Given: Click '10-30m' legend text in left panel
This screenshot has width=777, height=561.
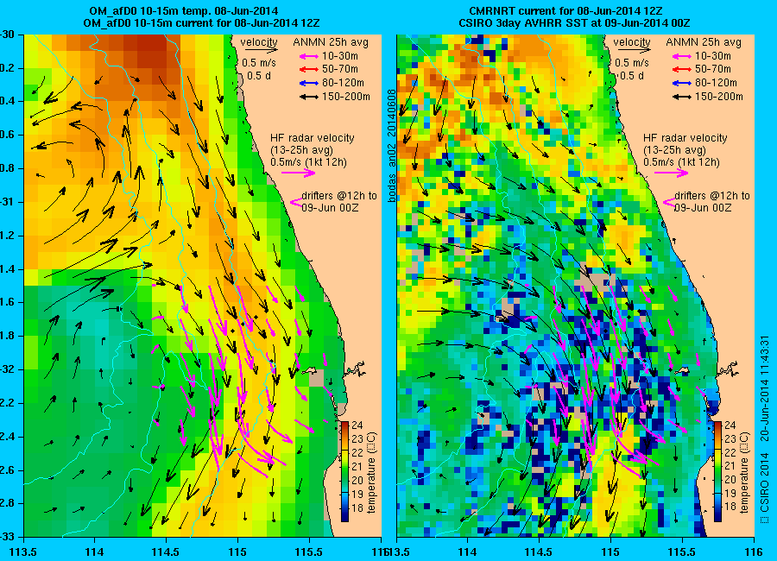Looking at the screenshot, I should coord(339,56).
